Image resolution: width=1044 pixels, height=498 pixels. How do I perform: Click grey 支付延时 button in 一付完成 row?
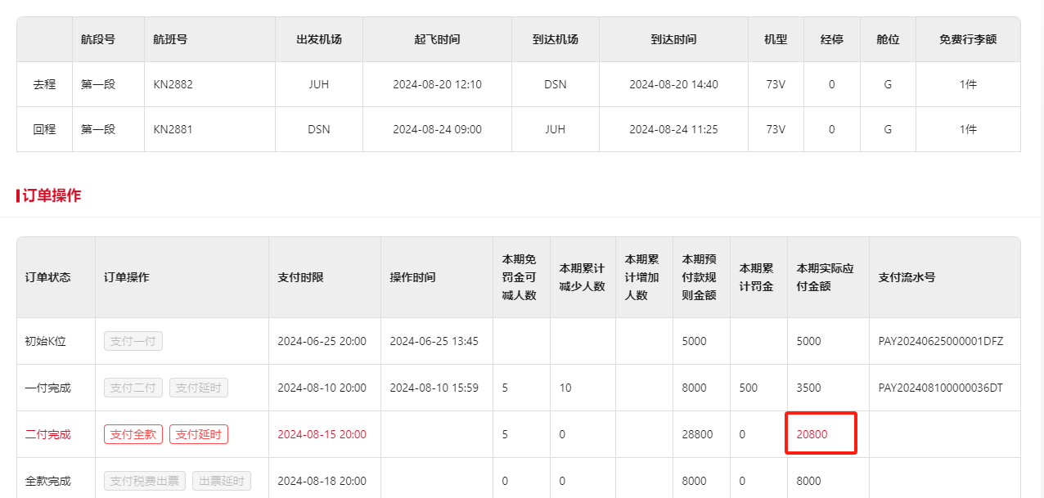[199, 388]
